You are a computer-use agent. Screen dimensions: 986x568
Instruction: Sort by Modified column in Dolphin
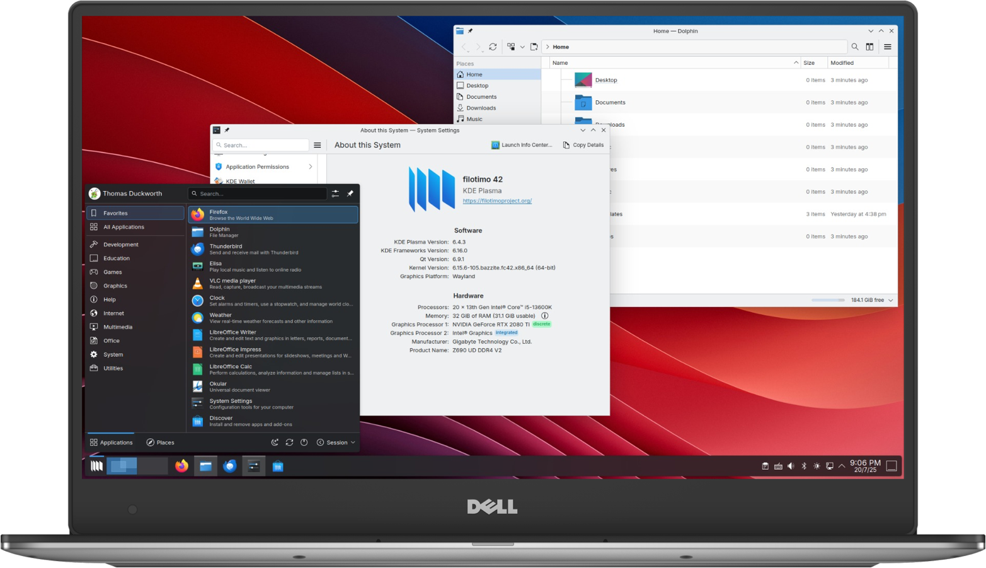coord(858,63)
